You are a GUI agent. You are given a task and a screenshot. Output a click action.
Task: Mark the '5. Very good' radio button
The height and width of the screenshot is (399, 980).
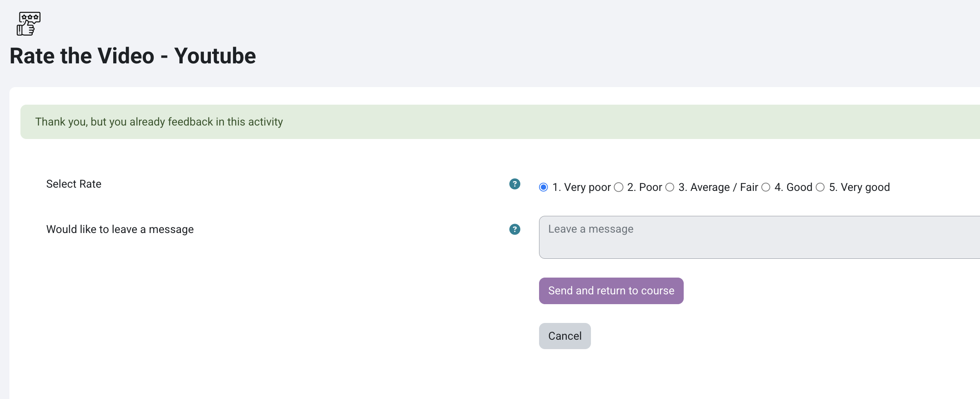coord(820,187)
